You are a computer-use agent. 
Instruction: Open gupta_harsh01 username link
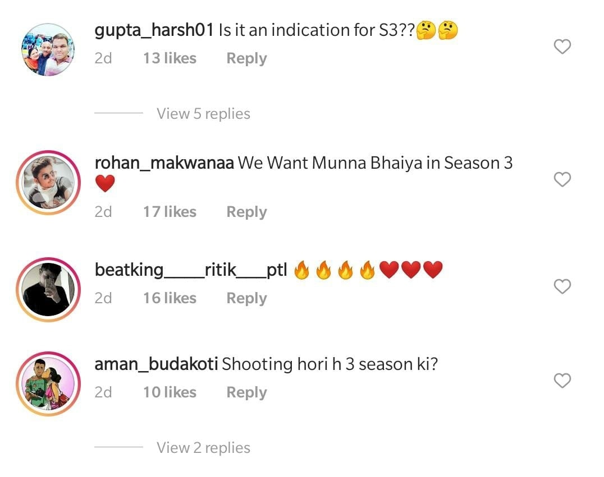pos(154,30)
